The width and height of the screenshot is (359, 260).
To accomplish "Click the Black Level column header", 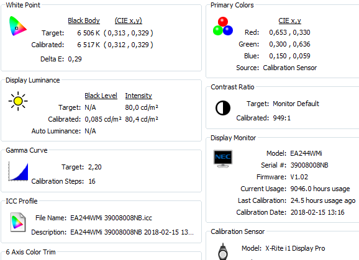I will (101, 96).
